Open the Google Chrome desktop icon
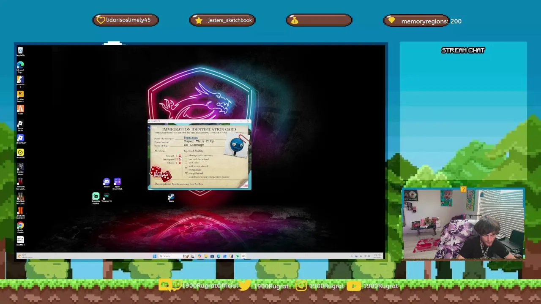 coord(20,227)
